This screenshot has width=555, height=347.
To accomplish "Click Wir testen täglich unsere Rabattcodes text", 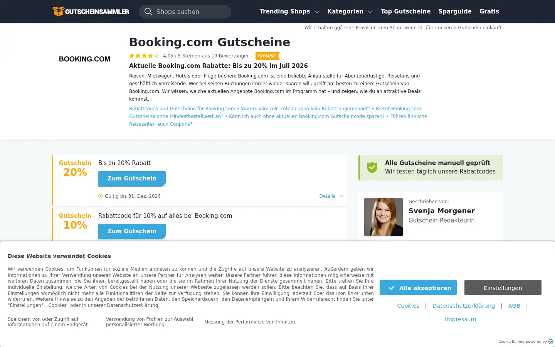I will point(440,172).
